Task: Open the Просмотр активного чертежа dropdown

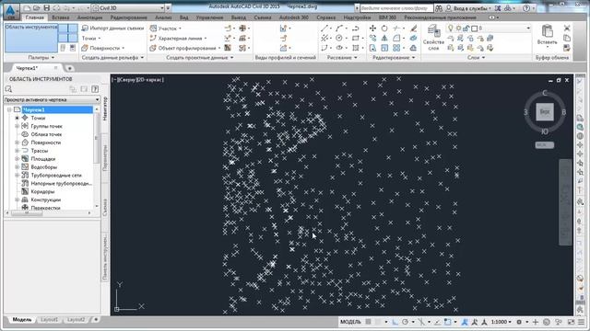Action: coord(52,100)
